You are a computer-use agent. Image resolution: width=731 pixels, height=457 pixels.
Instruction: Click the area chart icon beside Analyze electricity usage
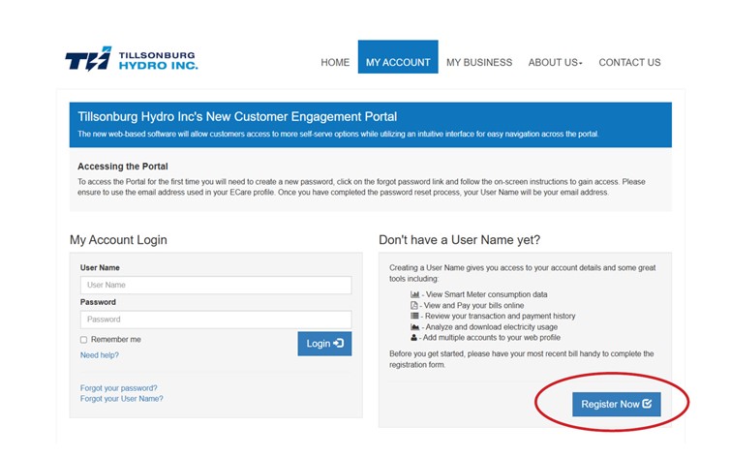pyautogui.click(x=414, y=327)
